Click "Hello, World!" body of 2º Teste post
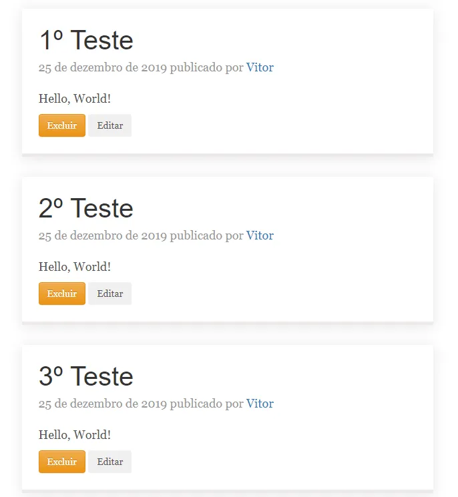Screen dimensions: 458x497 (x=75, y=267)
